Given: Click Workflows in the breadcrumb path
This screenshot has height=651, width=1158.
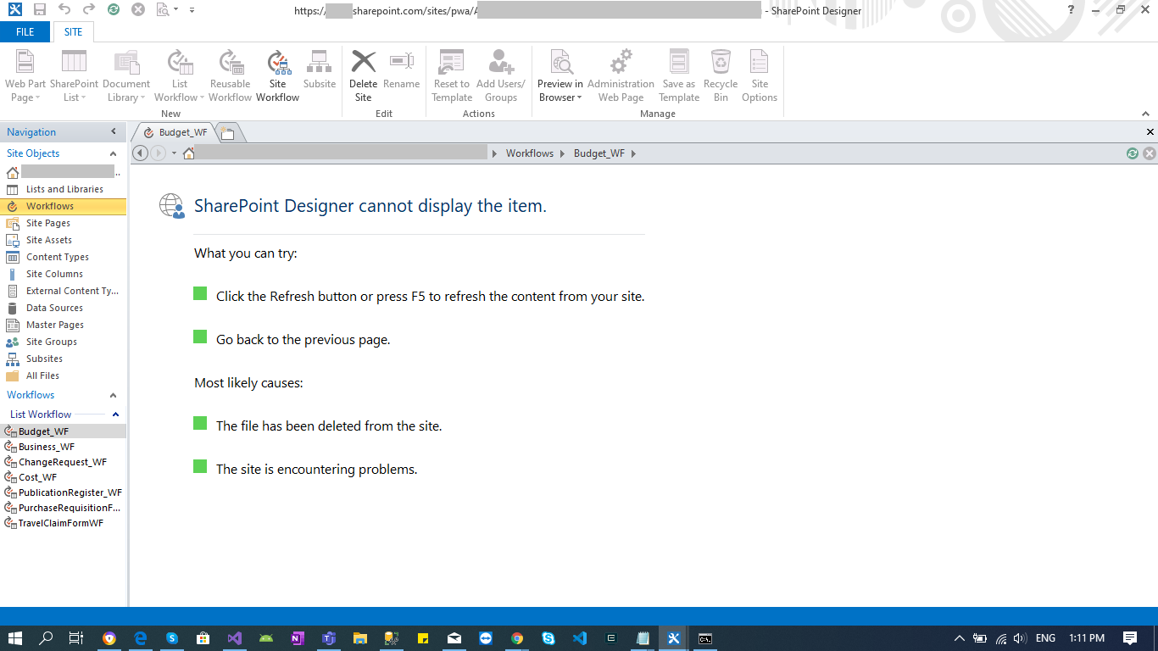Looking at the screenshot, I should coord(530,153).
